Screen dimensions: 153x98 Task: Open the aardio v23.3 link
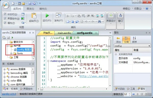(x=9, y=94)
